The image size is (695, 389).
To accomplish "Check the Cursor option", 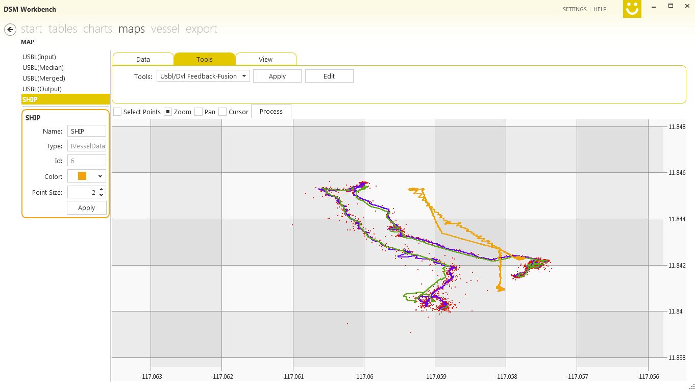I will [222, 112].
